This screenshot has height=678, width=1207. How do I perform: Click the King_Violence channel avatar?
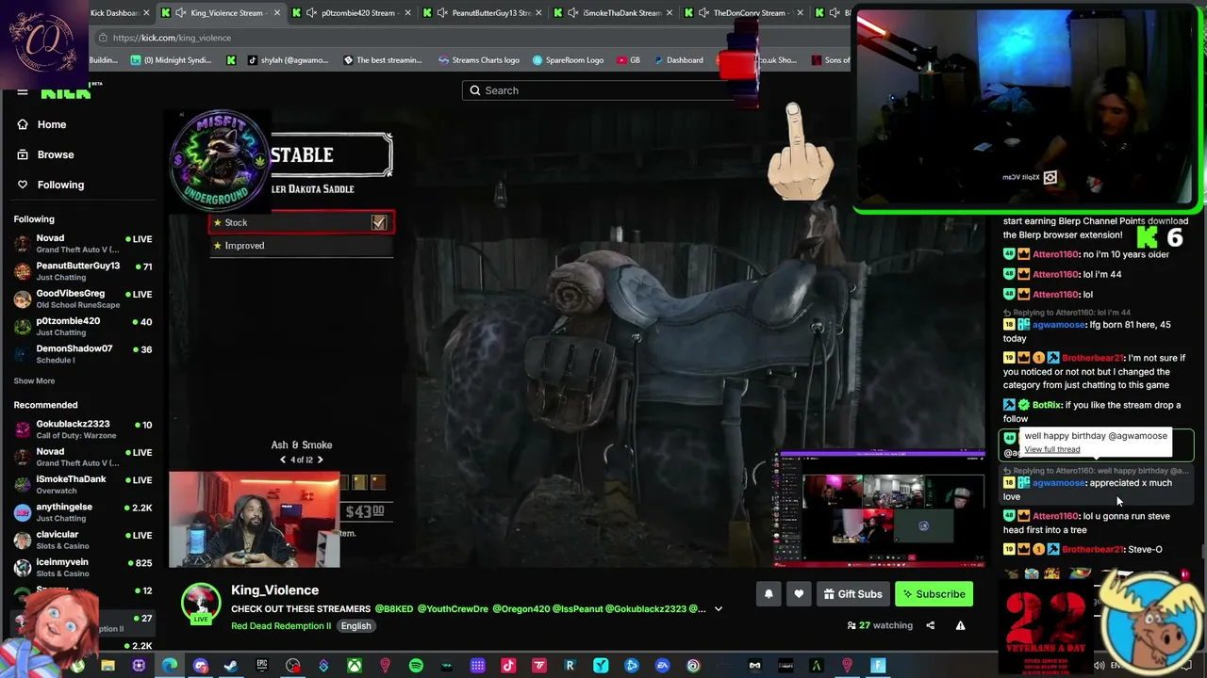pos(201,604)
